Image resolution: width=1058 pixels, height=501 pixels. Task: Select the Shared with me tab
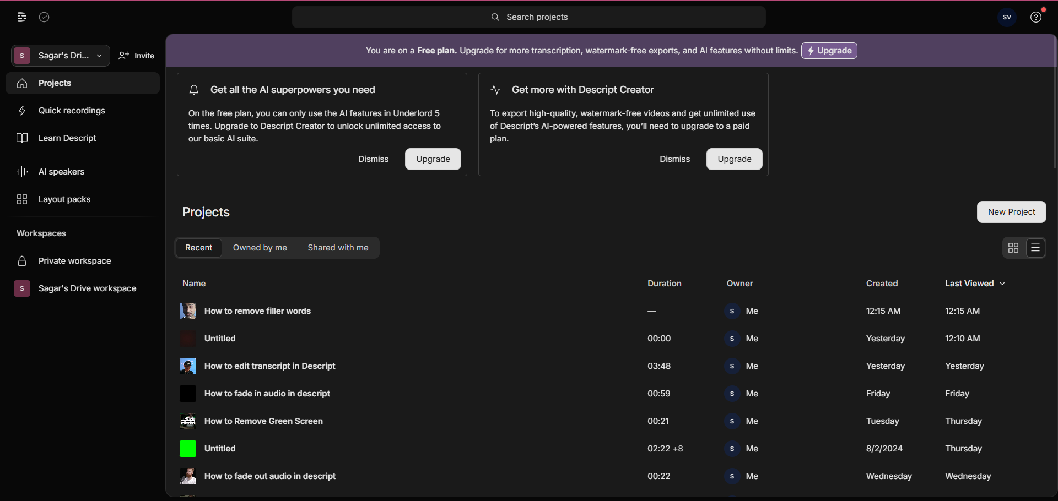(x=338, y=248)
